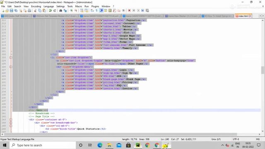The width and height of the screenshot is (265, 149).
Task: Click the vertical scrollbar down arrow
Action: [x=263, y=131]
